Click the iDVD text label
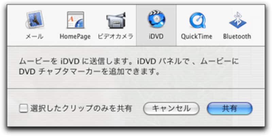272x136 pixels. [x=156, y=36]
